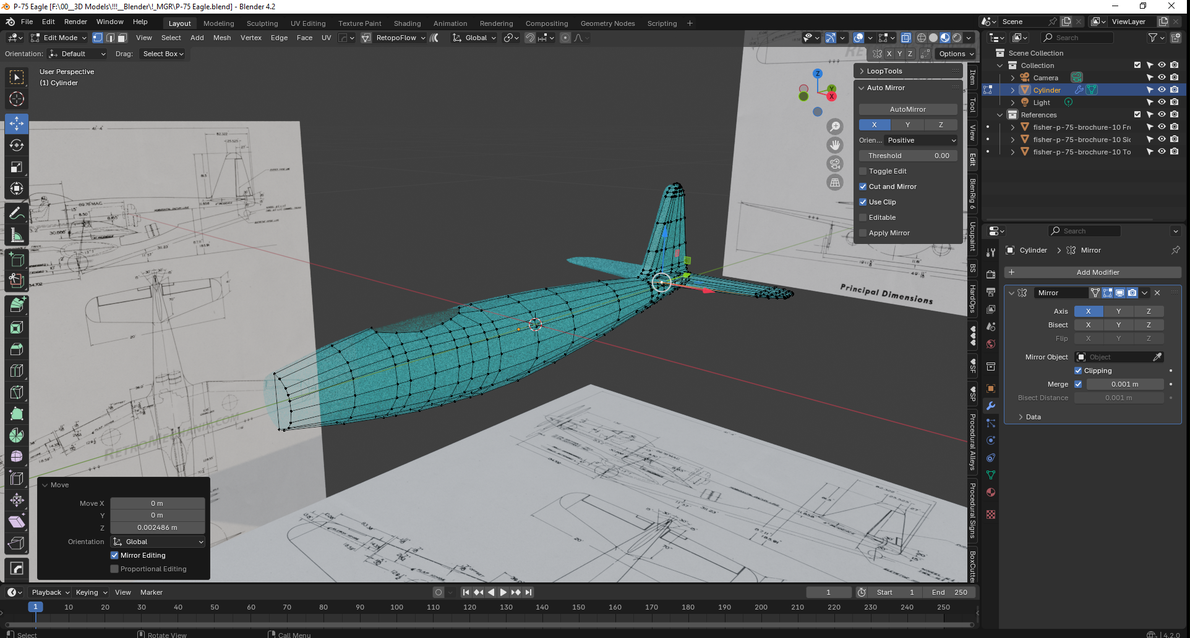Viewport: 1190px width, 638px height.
Task: Adjust the Auto Mirror Threshold field
Action: pyautogui.click(x=908, y=156)
